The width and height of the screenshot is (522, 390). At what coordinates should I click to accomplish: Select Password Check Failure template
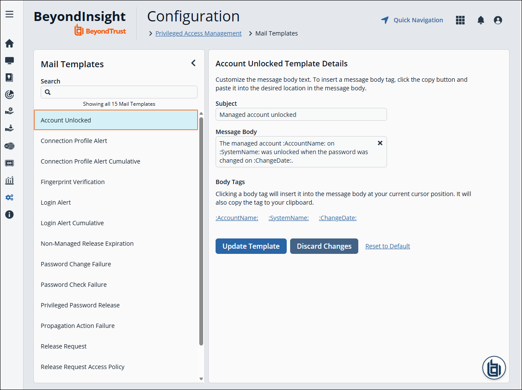point(116,285)
